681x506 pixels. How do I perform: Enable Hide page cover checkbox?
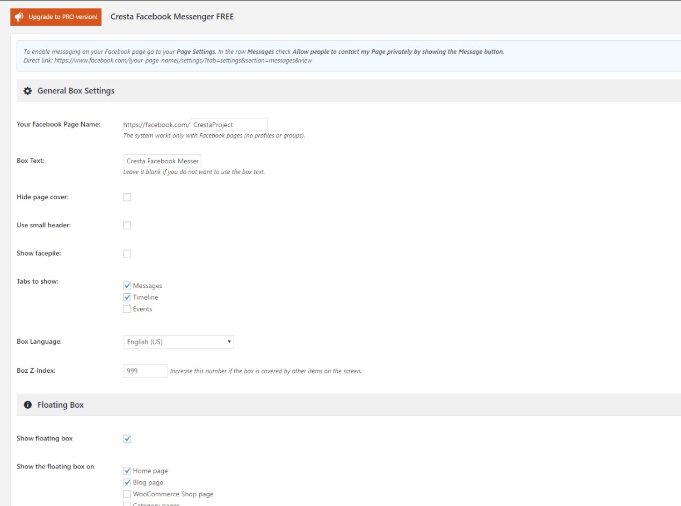(127, 197)
